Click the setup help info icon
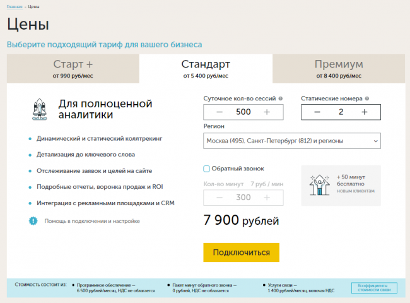 pos(33,221)
